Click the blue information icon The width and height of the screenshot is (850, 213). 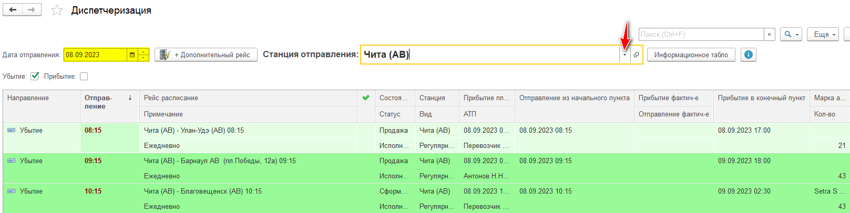point(748,55)
